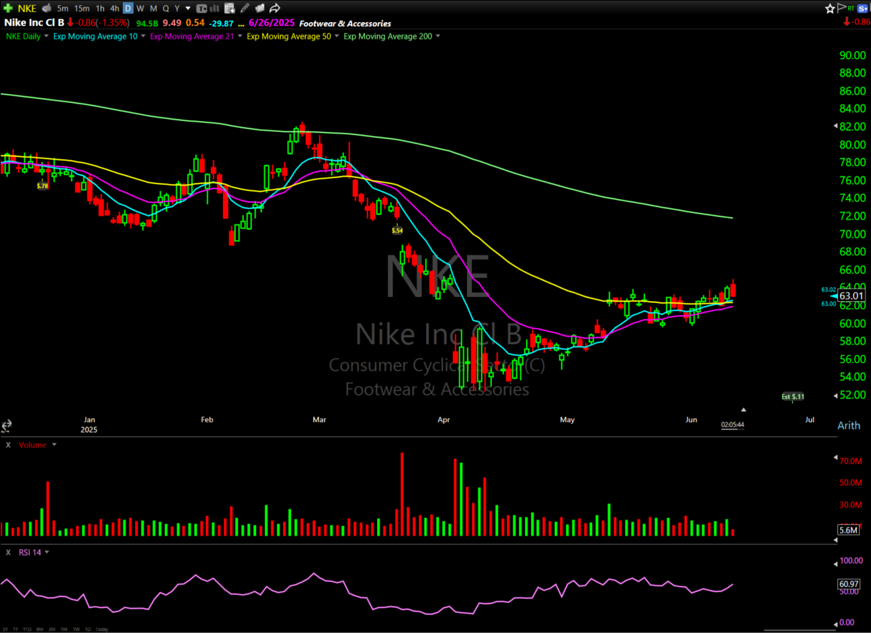The height and width of the screenshot is (633, 871).
Task: Click the star favorite icon
Action: click(x=830, y=8)
